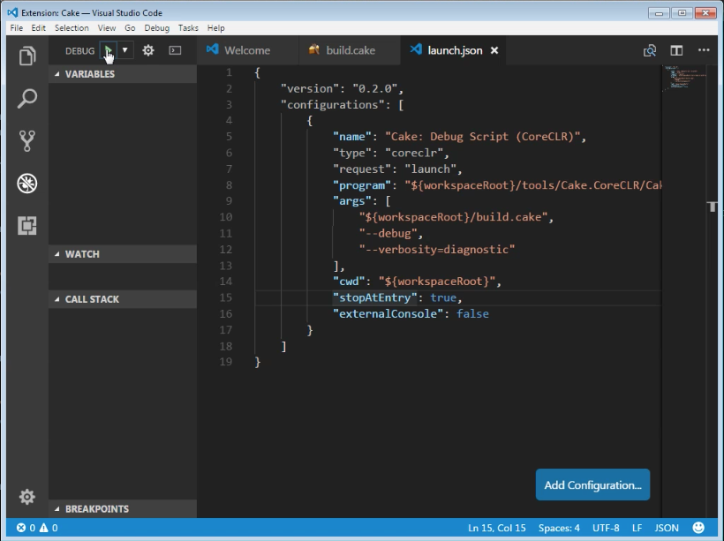Open the debug configuration dropdown arrow

[x=124, y=50]
